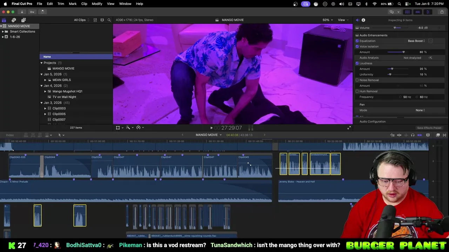Toggle the Equalization checkbox
Screen dimensions: 449x252
pyautogui.click(x=357, y=41)
